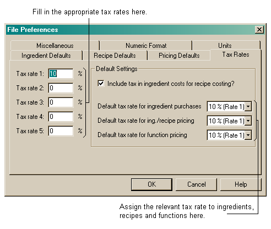Click the Cancel button
This screenshot has height=229, width=271.
[x=196, y=184]
